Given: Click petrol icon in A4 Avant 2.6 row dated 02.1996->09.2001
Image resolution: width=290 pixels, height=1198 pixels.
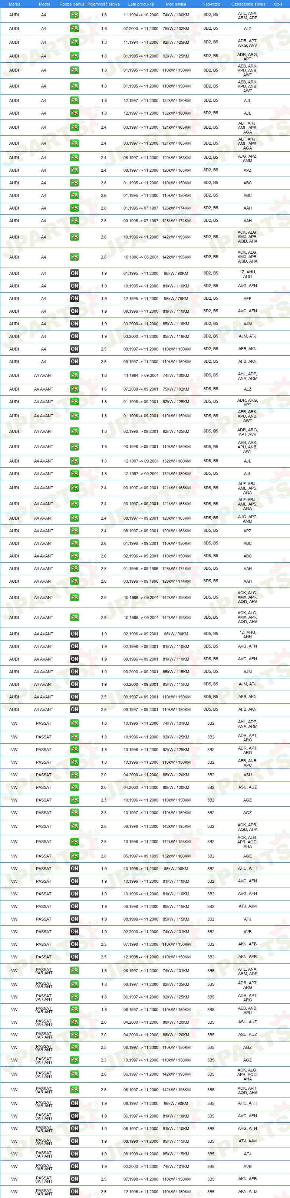Looking at the screenshot, I should click(x=75, y=556).
